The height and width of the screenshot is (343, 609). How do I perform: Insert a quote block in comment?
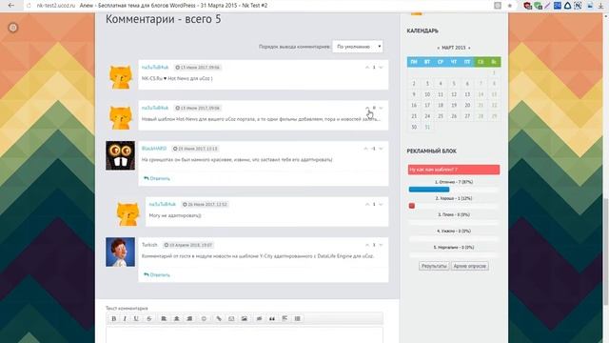pyautogui.click(x=272, y=318)
